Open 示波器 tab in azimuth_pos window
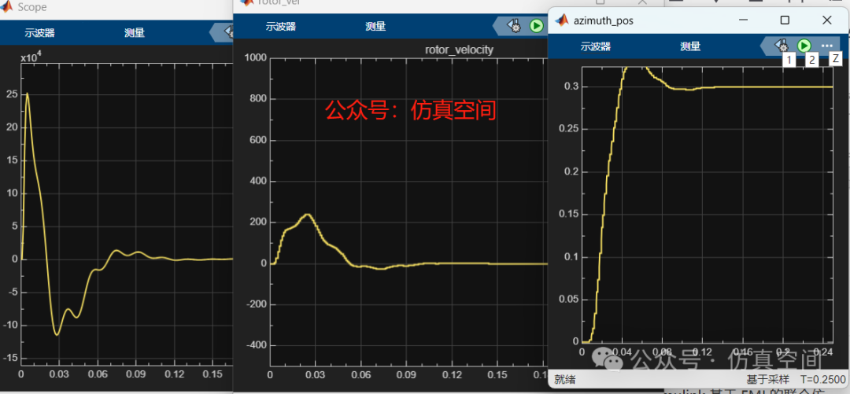 tap(596, 46)
